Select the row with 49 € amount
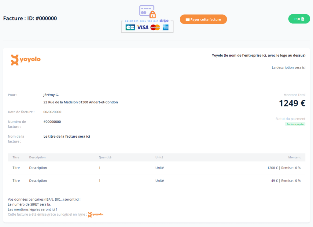This screenshot has width=313, height=227. click(156, 180)
